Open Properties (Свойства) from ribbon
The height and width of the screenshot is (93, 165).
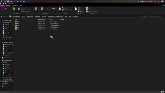tap(76, 10)
